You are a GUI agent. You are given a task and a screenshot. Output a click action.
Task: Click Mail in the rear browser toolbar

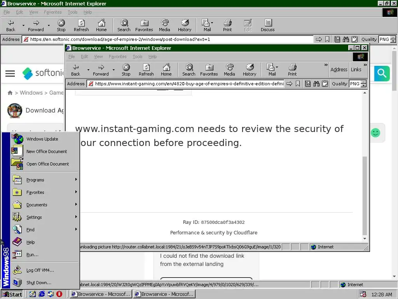point(207,25)
